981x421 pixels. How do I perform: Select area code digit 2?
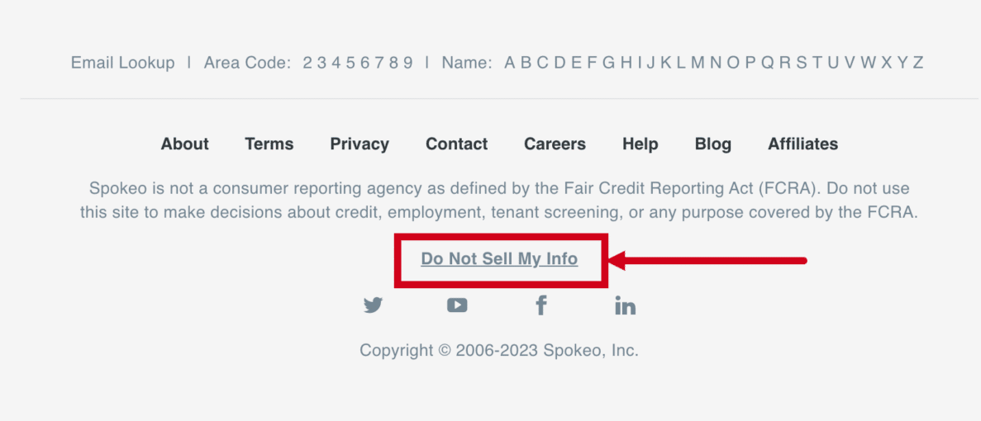[307, 63]
